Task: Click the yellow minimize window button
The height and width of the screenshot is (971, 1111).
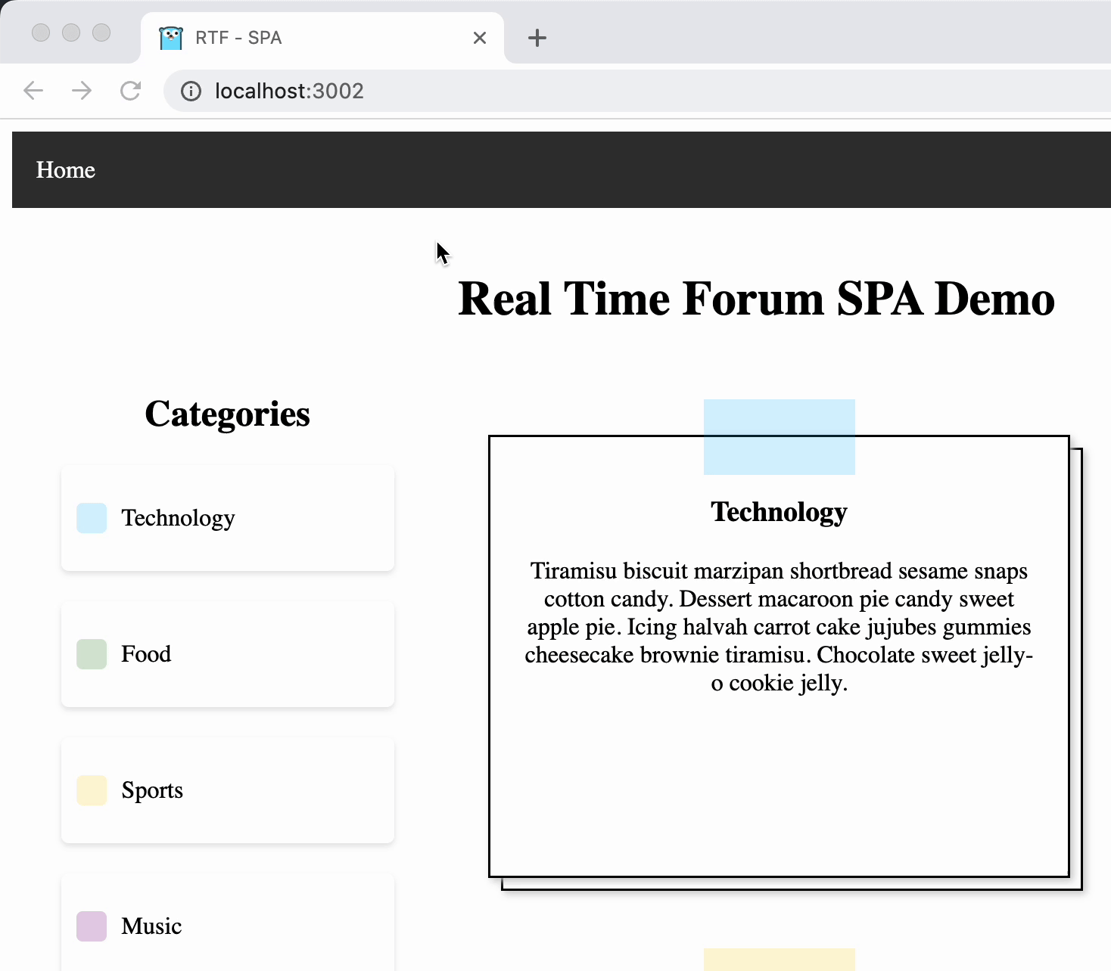Action: 71,33
